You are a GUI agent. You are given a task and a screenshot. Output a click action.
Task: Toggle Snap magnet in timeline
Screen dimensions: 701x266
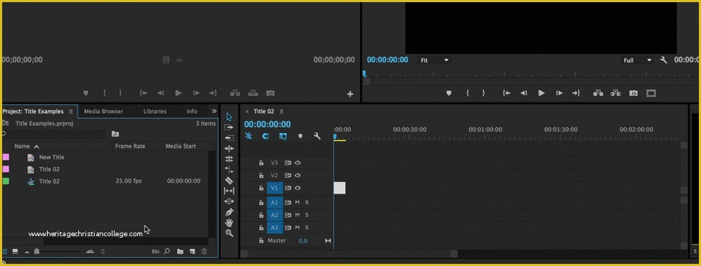click(265, 137)
